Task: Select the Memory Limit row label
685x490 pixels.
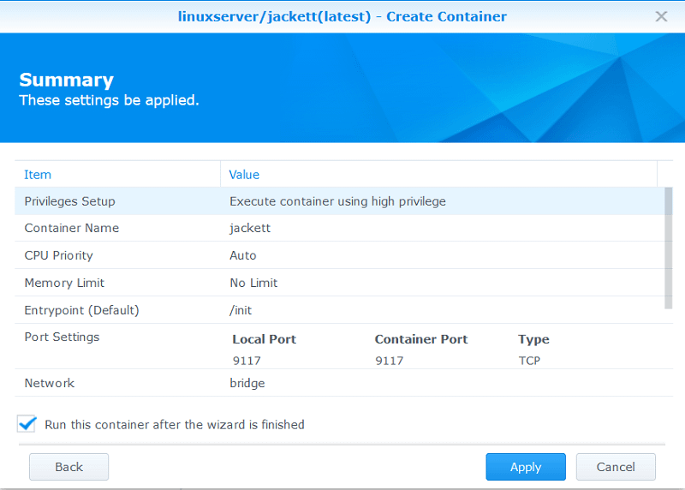Action: pyautogui.click(x=64, y=283)
